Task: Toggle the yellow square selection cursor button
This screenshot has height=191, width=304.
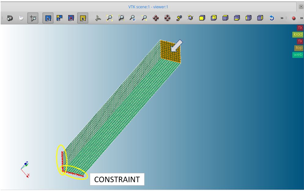Action: point(82,18)
